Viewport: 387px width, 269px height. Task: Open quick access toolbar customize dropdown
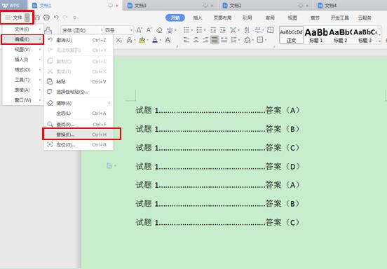[x=74, y=18]
